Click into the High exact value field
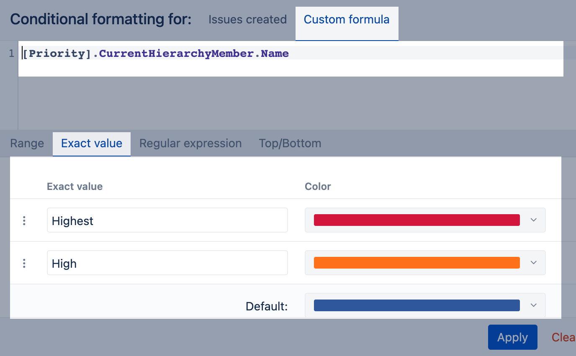 [167, 263]
